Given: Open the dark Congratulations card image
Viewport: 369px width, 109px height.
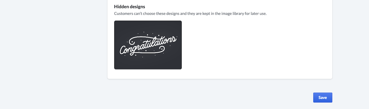Looking at the screenshot, I should click(x=148, y=45).
